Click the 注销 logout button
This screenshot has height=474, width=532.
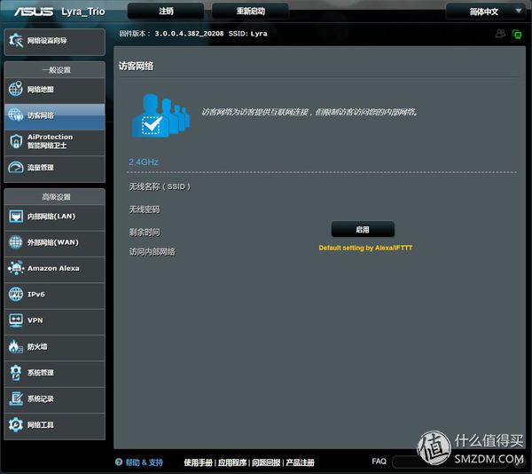click(166, 12)
